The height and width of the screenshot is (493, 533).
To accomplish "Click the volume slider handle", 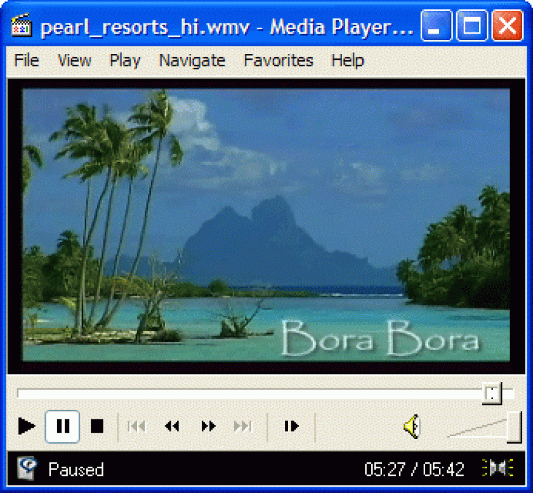I will pos(514,427).
